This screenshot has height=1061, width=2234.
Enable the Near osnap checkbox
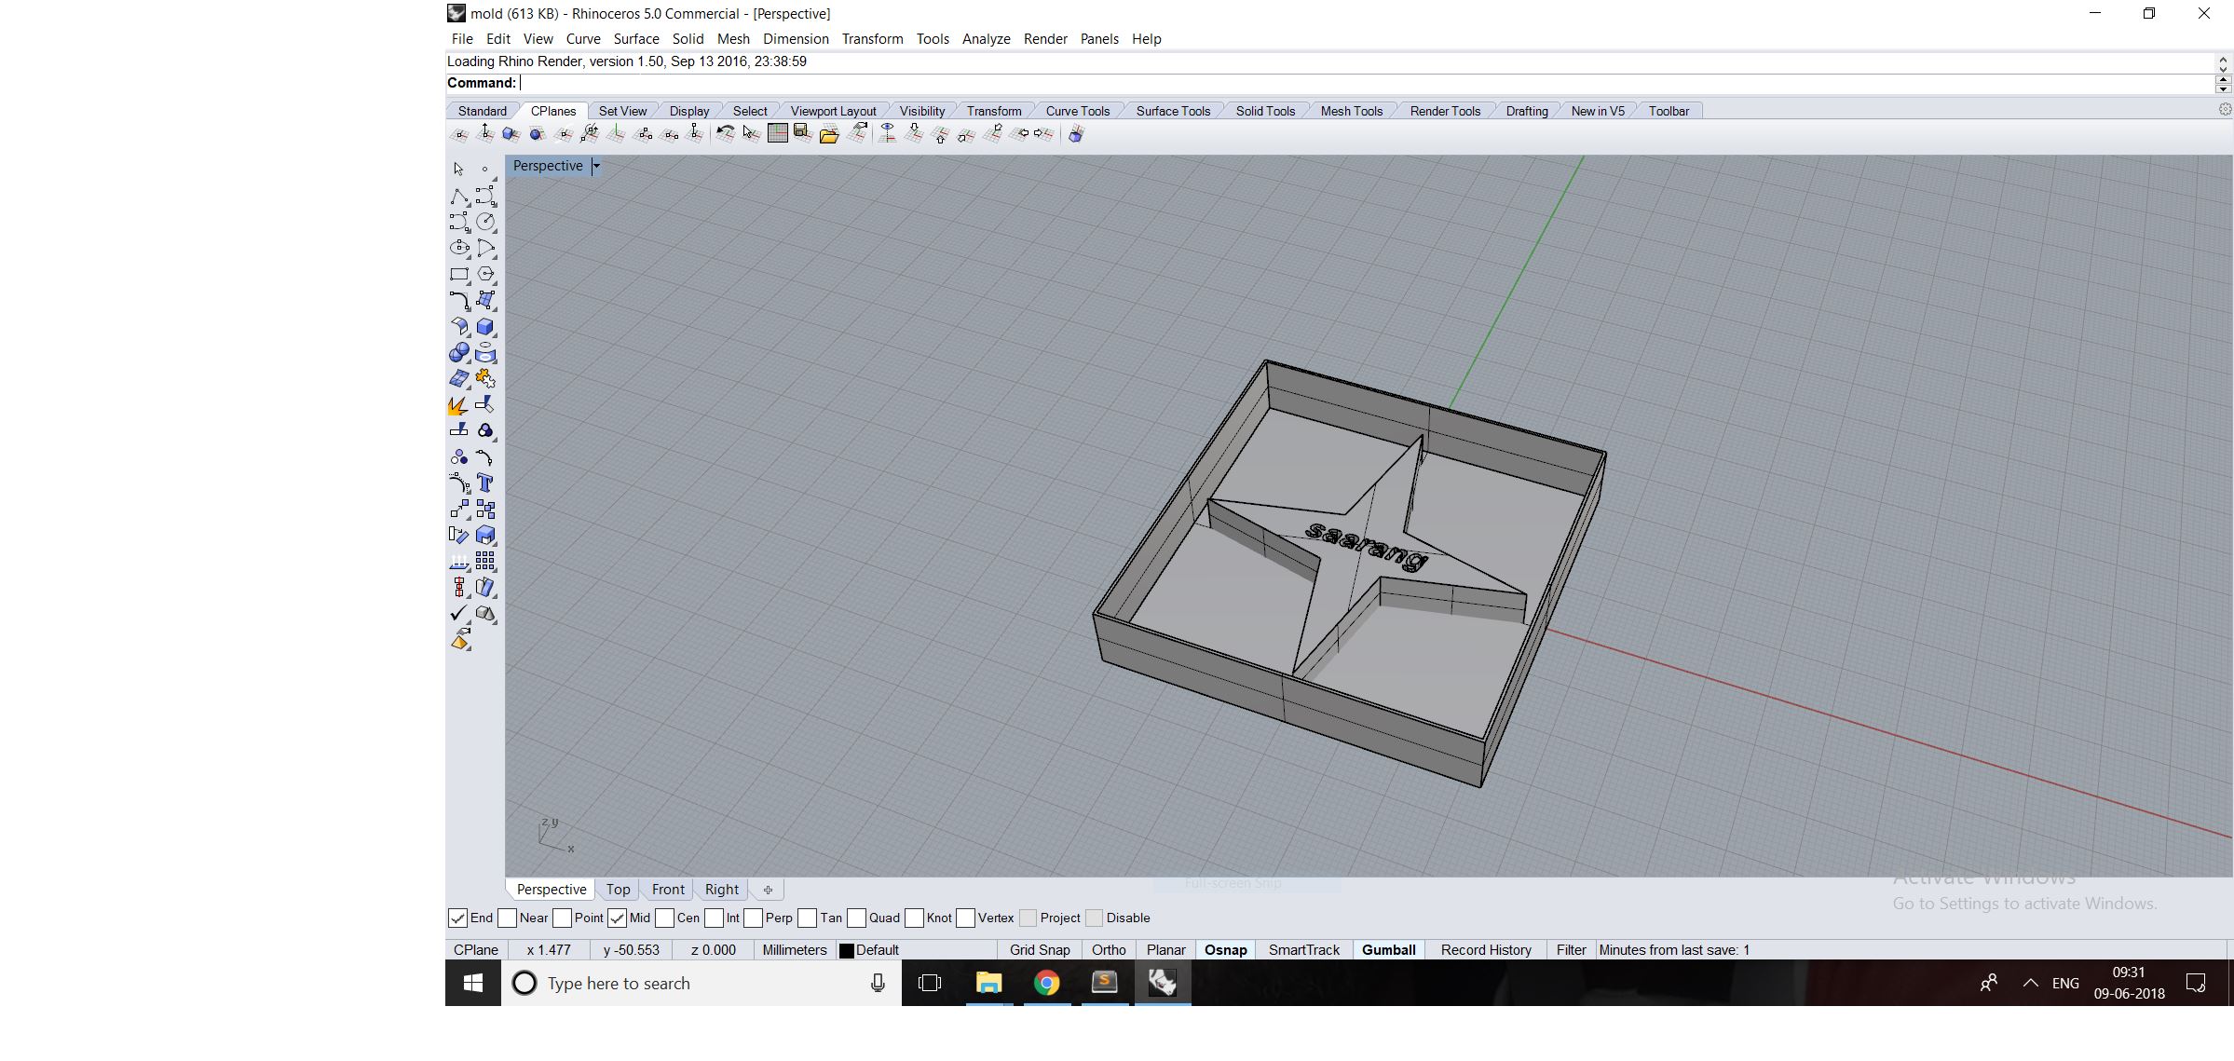pos(507,918)
